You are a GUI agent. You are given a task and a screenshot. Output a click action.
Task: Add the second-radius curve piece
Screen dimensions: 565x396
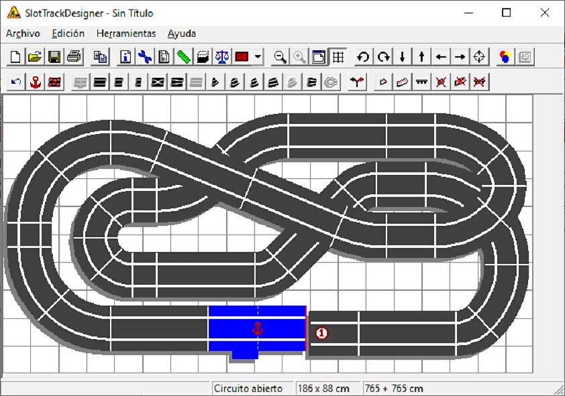(x=235, y=82)
